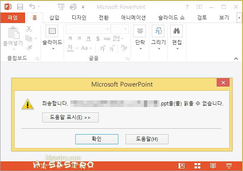The height and width of the screenshot is (171, 243).
Task: Toggle text shadow S button
Action: [98, 38]
